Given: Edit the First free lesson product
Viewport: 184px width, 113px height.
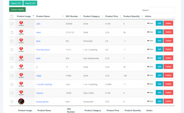Looking at the screenshot, I should (x=159, y=49).
